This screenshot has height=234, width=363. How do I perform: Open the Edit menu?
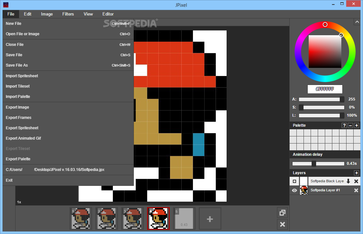click(27, 14)
